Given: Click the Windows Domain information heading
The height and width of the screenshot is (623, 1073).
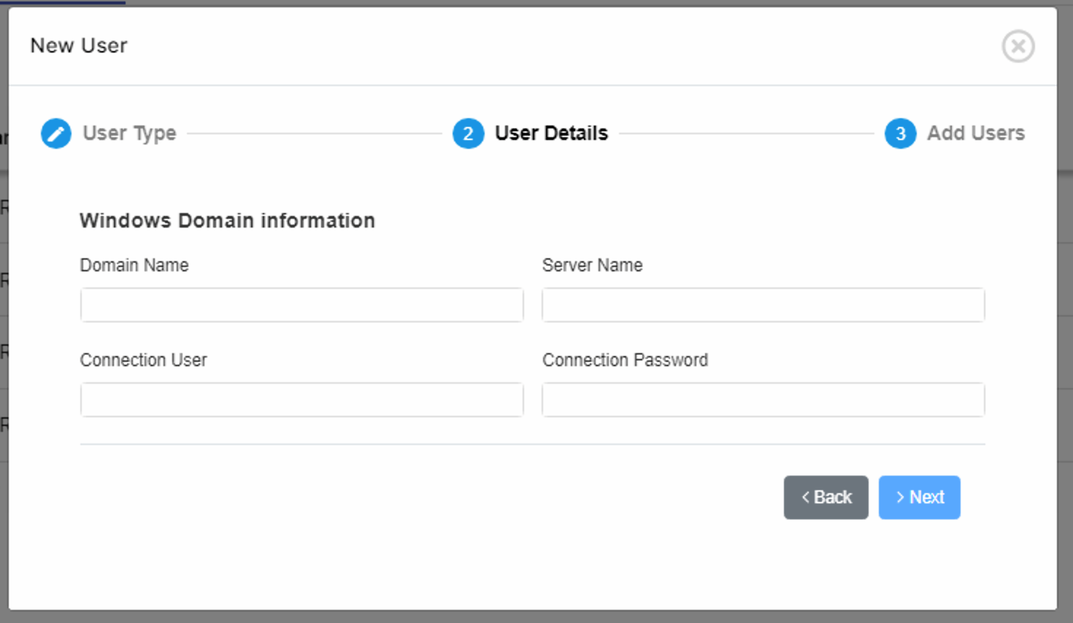Looking at the screenshot, I should (x=227, y=221).
